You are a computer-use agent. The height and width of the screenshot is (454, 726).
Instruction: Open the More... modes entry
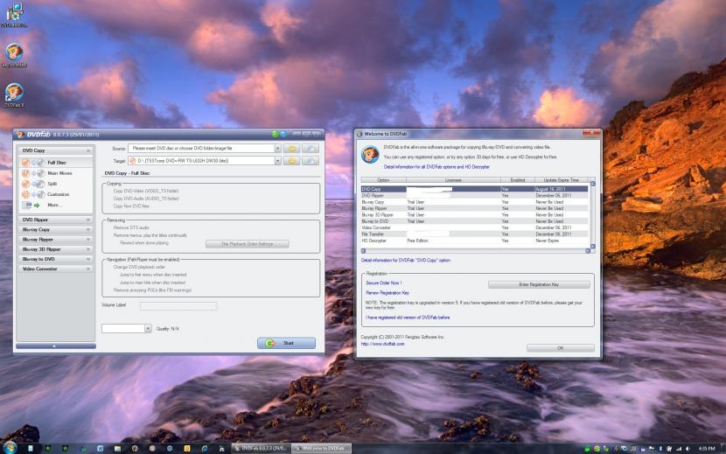click(x=54, y=205)
